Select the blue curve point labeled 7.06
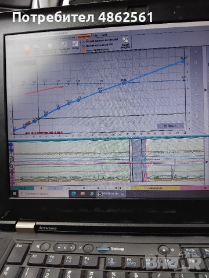The height and width of the screenshot is (278, 209). click(46, 115)
